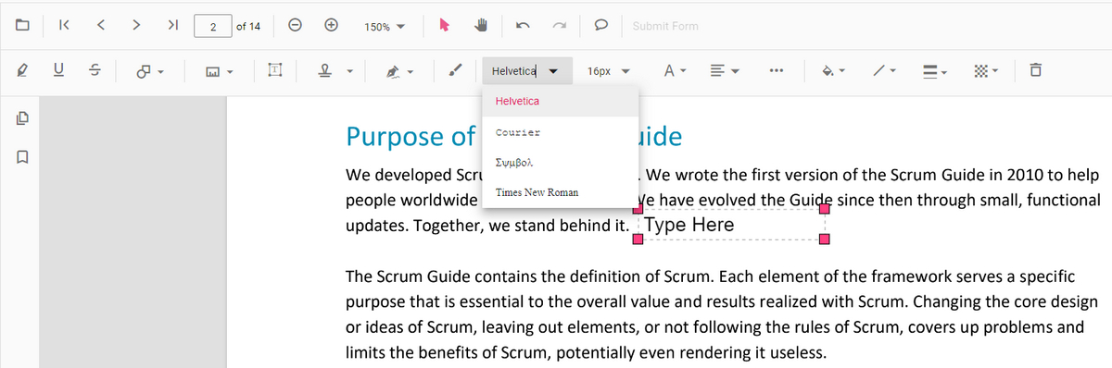Open the text alignment dropdown
This screenshot has height=368, width=1112.
[x=724, y=70]
